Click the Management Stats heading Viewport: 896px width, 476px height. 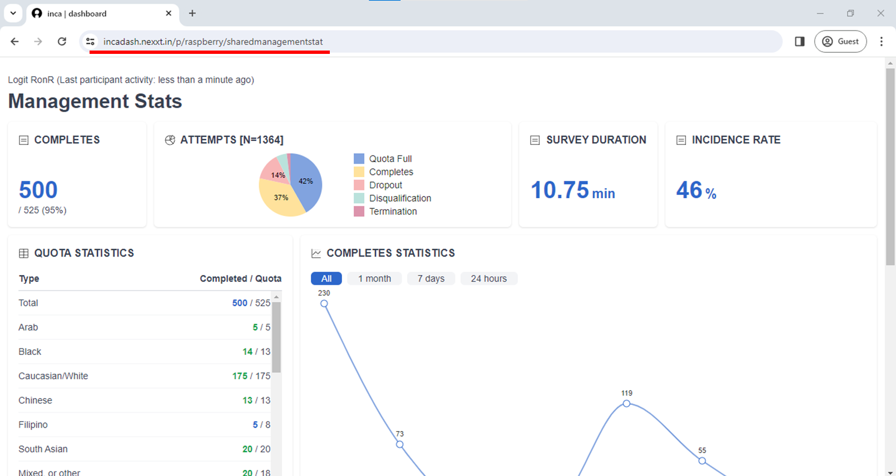click(95, 102)
